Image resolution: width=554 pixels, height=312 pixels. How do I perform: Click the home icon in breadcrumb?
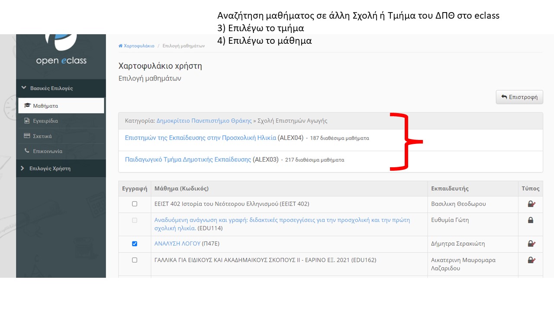(x=120, y=46)
